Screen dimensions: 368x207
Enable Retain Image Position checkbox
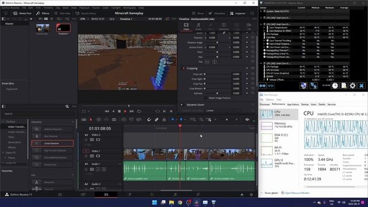coord(206,98)
